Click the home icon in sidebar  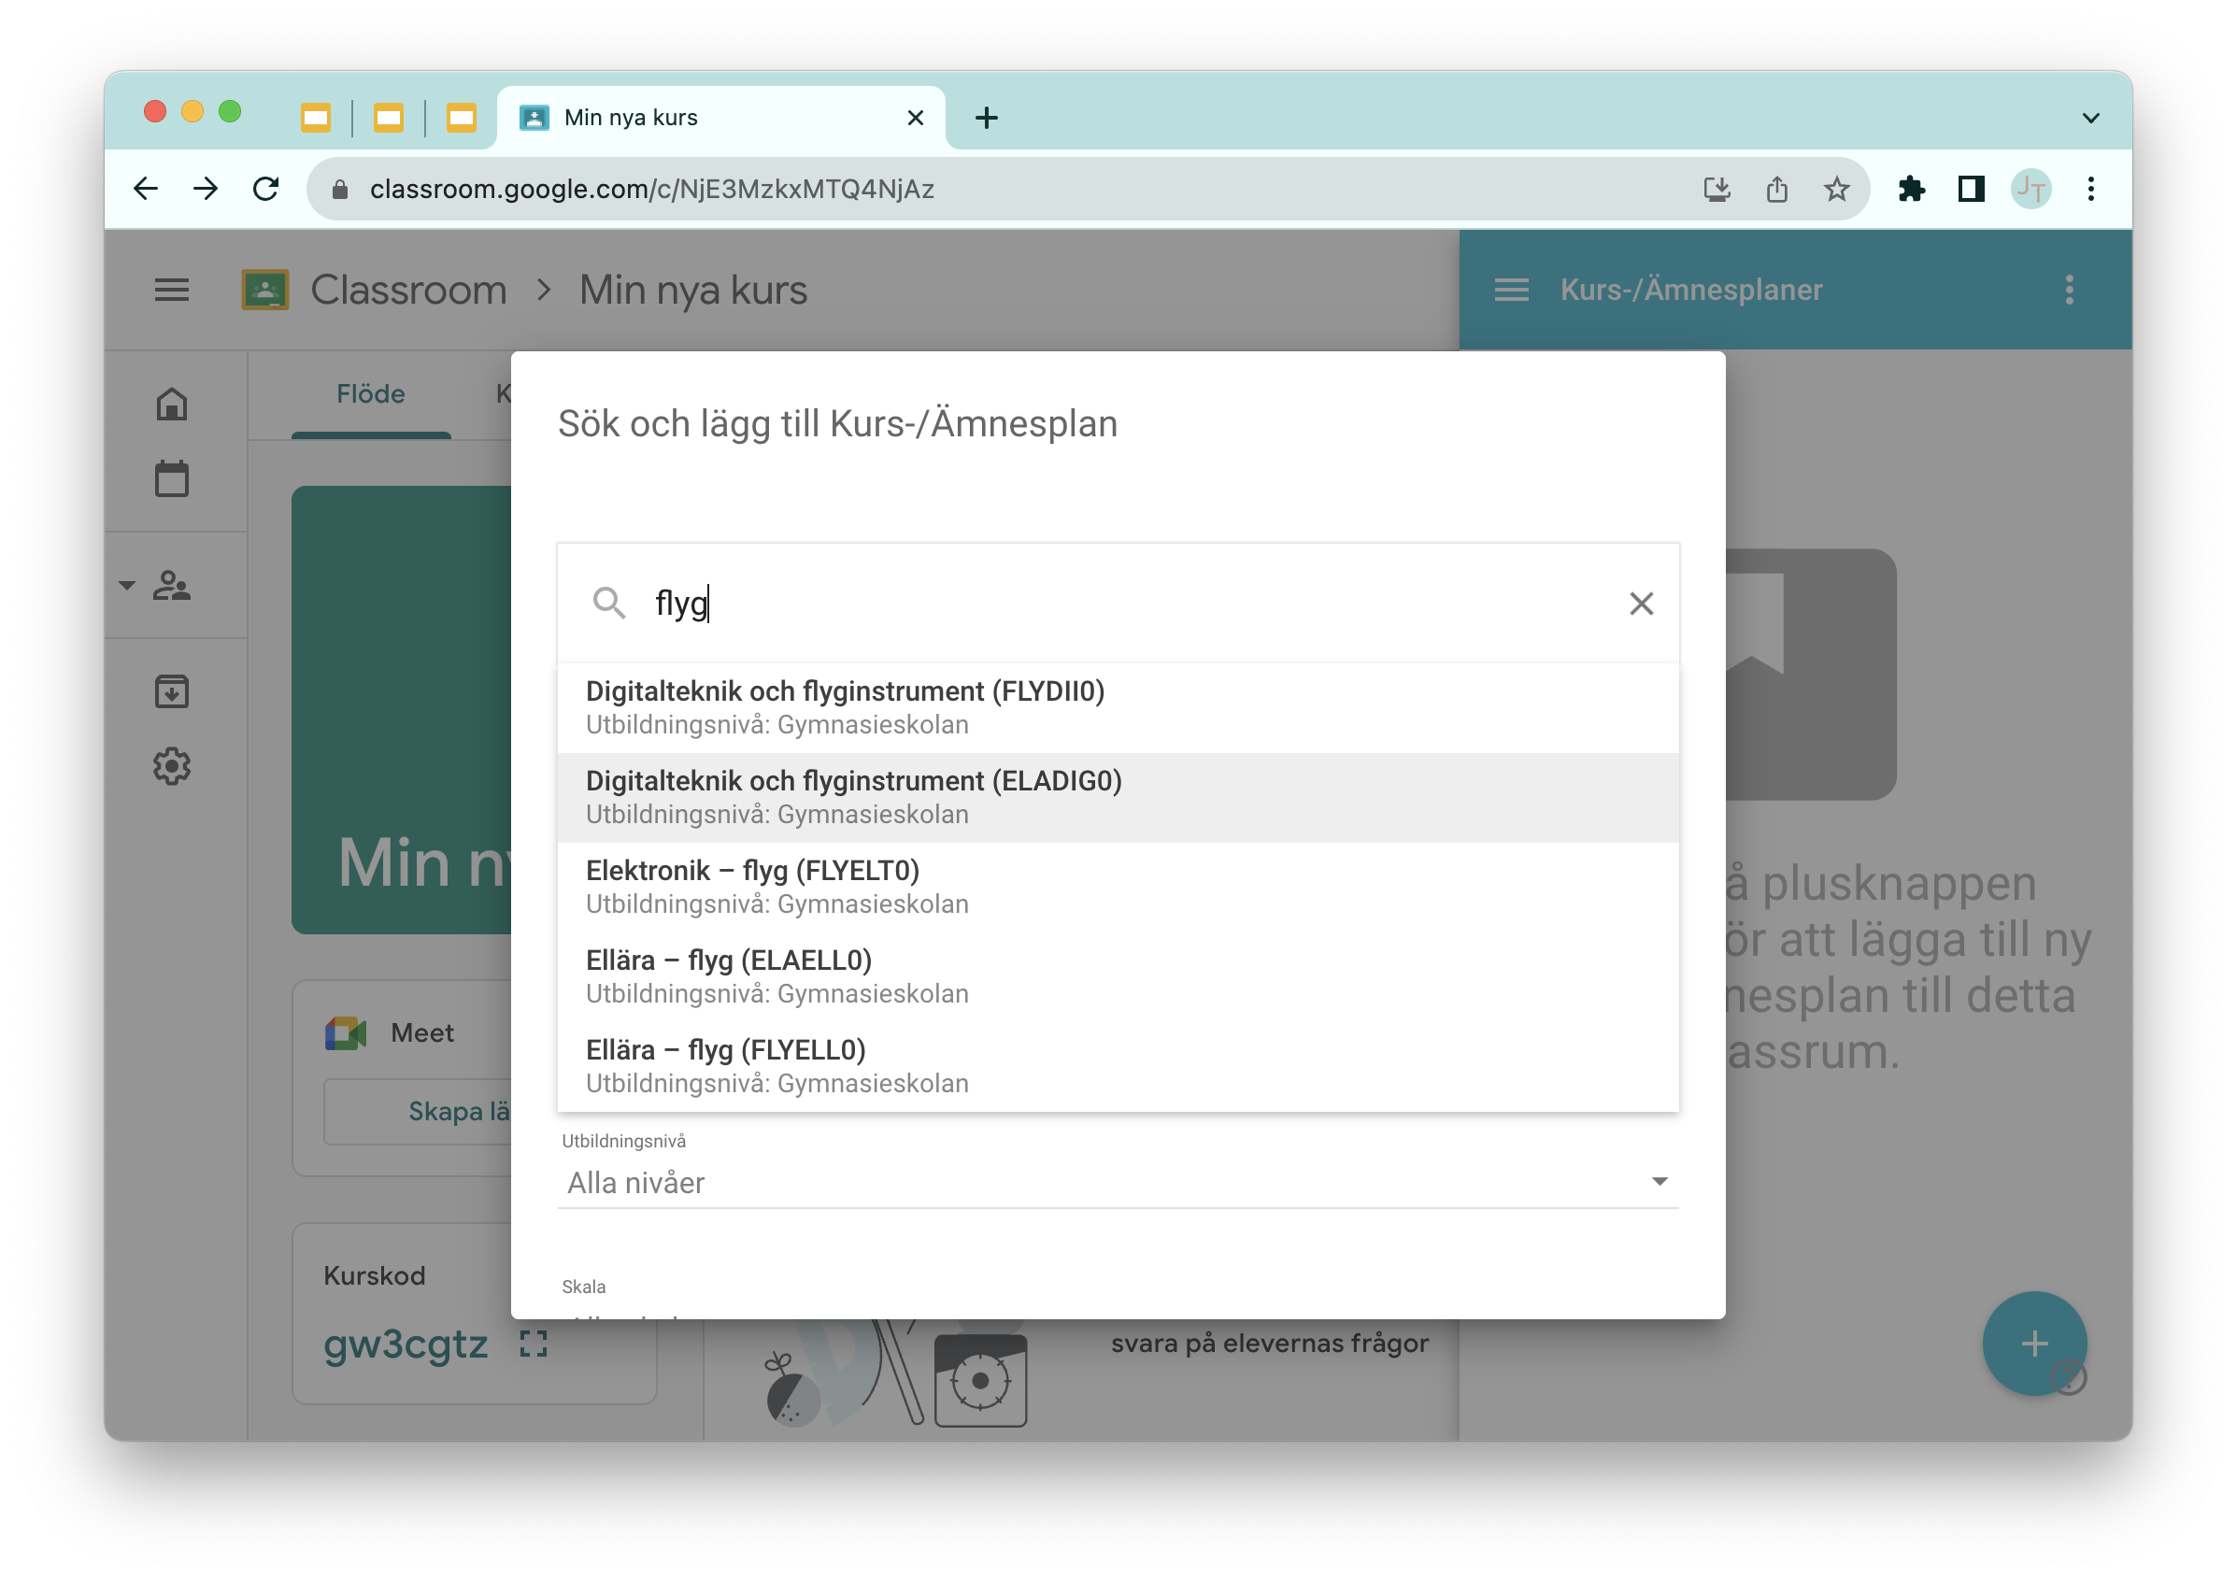(x=172, y=404)
